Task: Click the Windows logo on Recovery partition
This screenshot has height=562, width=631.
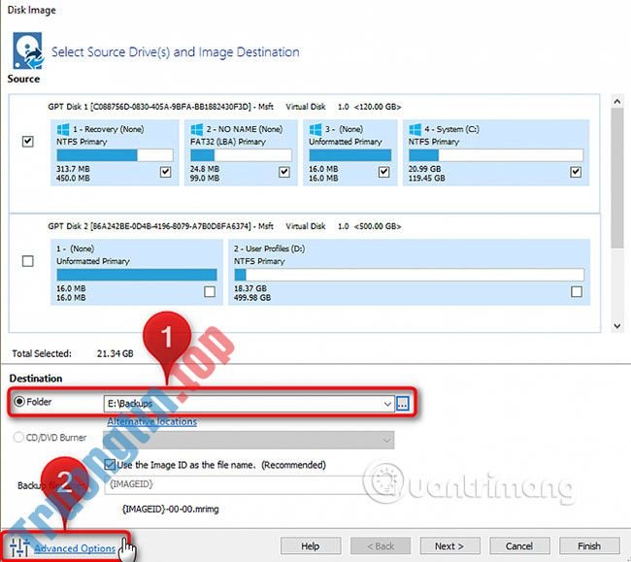Action: tap(63, 129)
